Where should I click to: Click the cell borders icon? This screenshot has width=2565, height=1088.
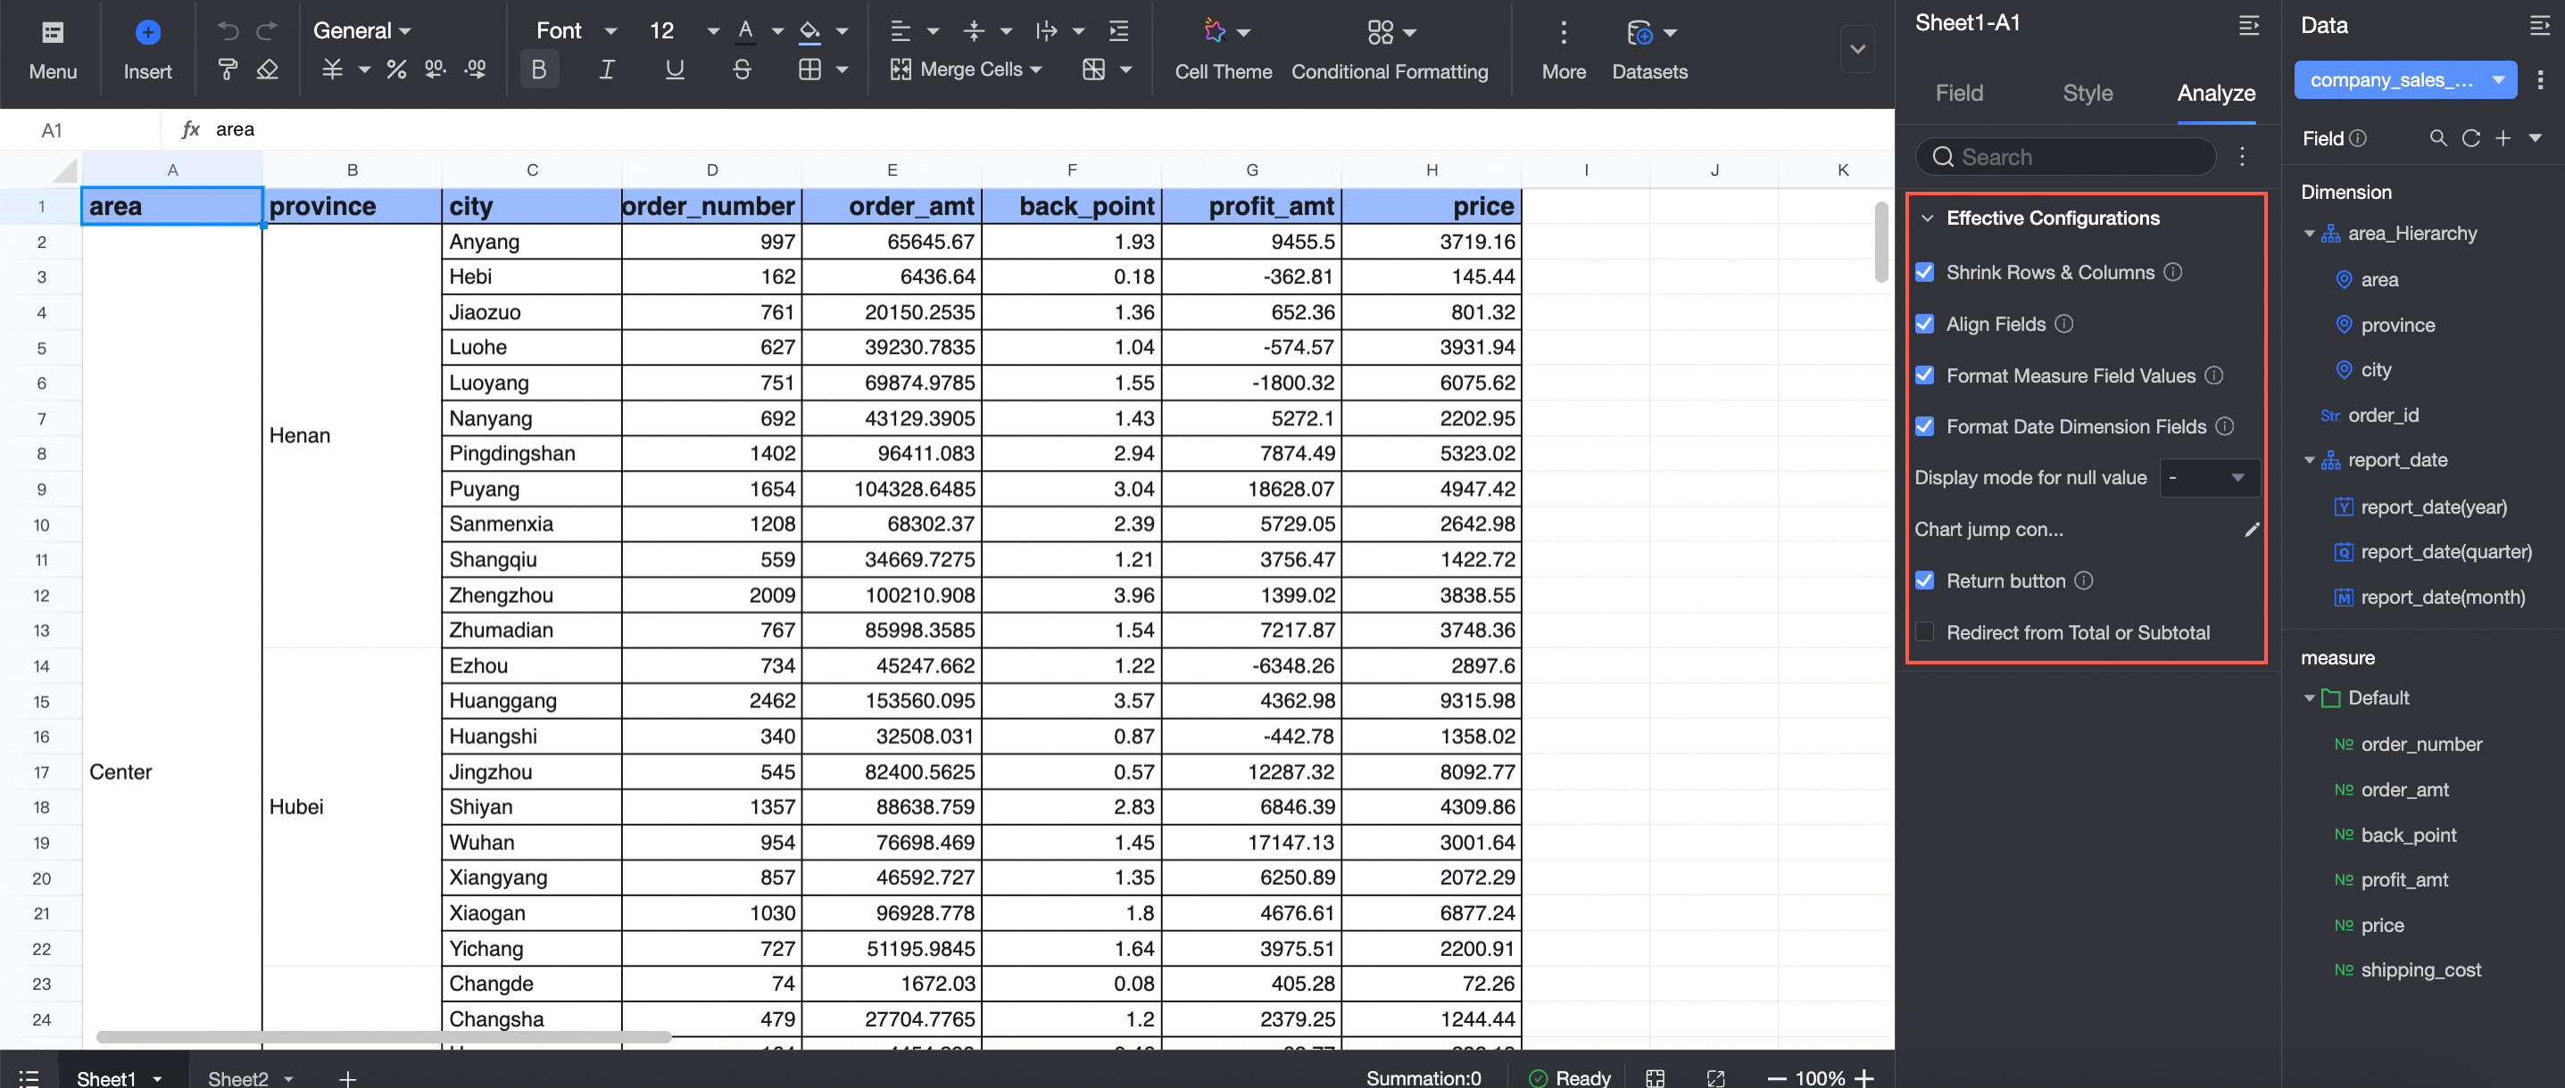809,69
